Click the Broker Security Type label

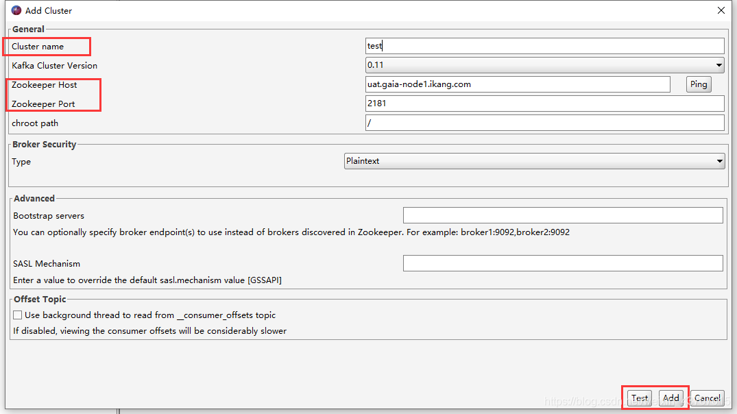click(x=21, y=162)
